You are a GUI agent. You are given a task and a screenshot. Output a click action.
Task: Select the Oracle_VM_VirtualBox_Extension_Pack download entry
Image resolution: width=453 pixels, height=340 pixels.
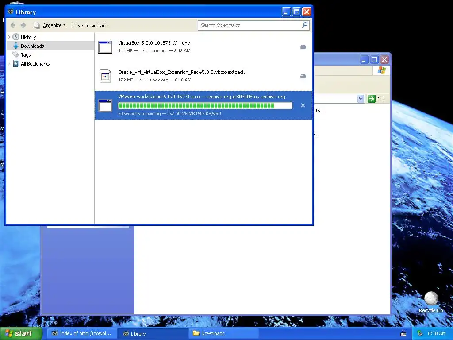(x=203, y=76)
